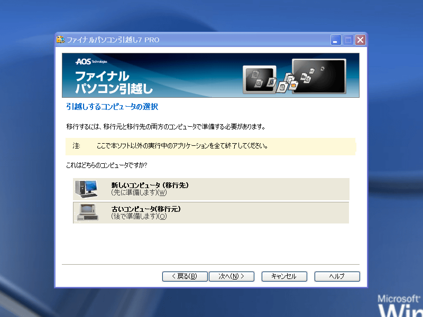Click the AOS Technologies logo in banner
The width and height of the screenshot is (423, 317).
[91, 62]
